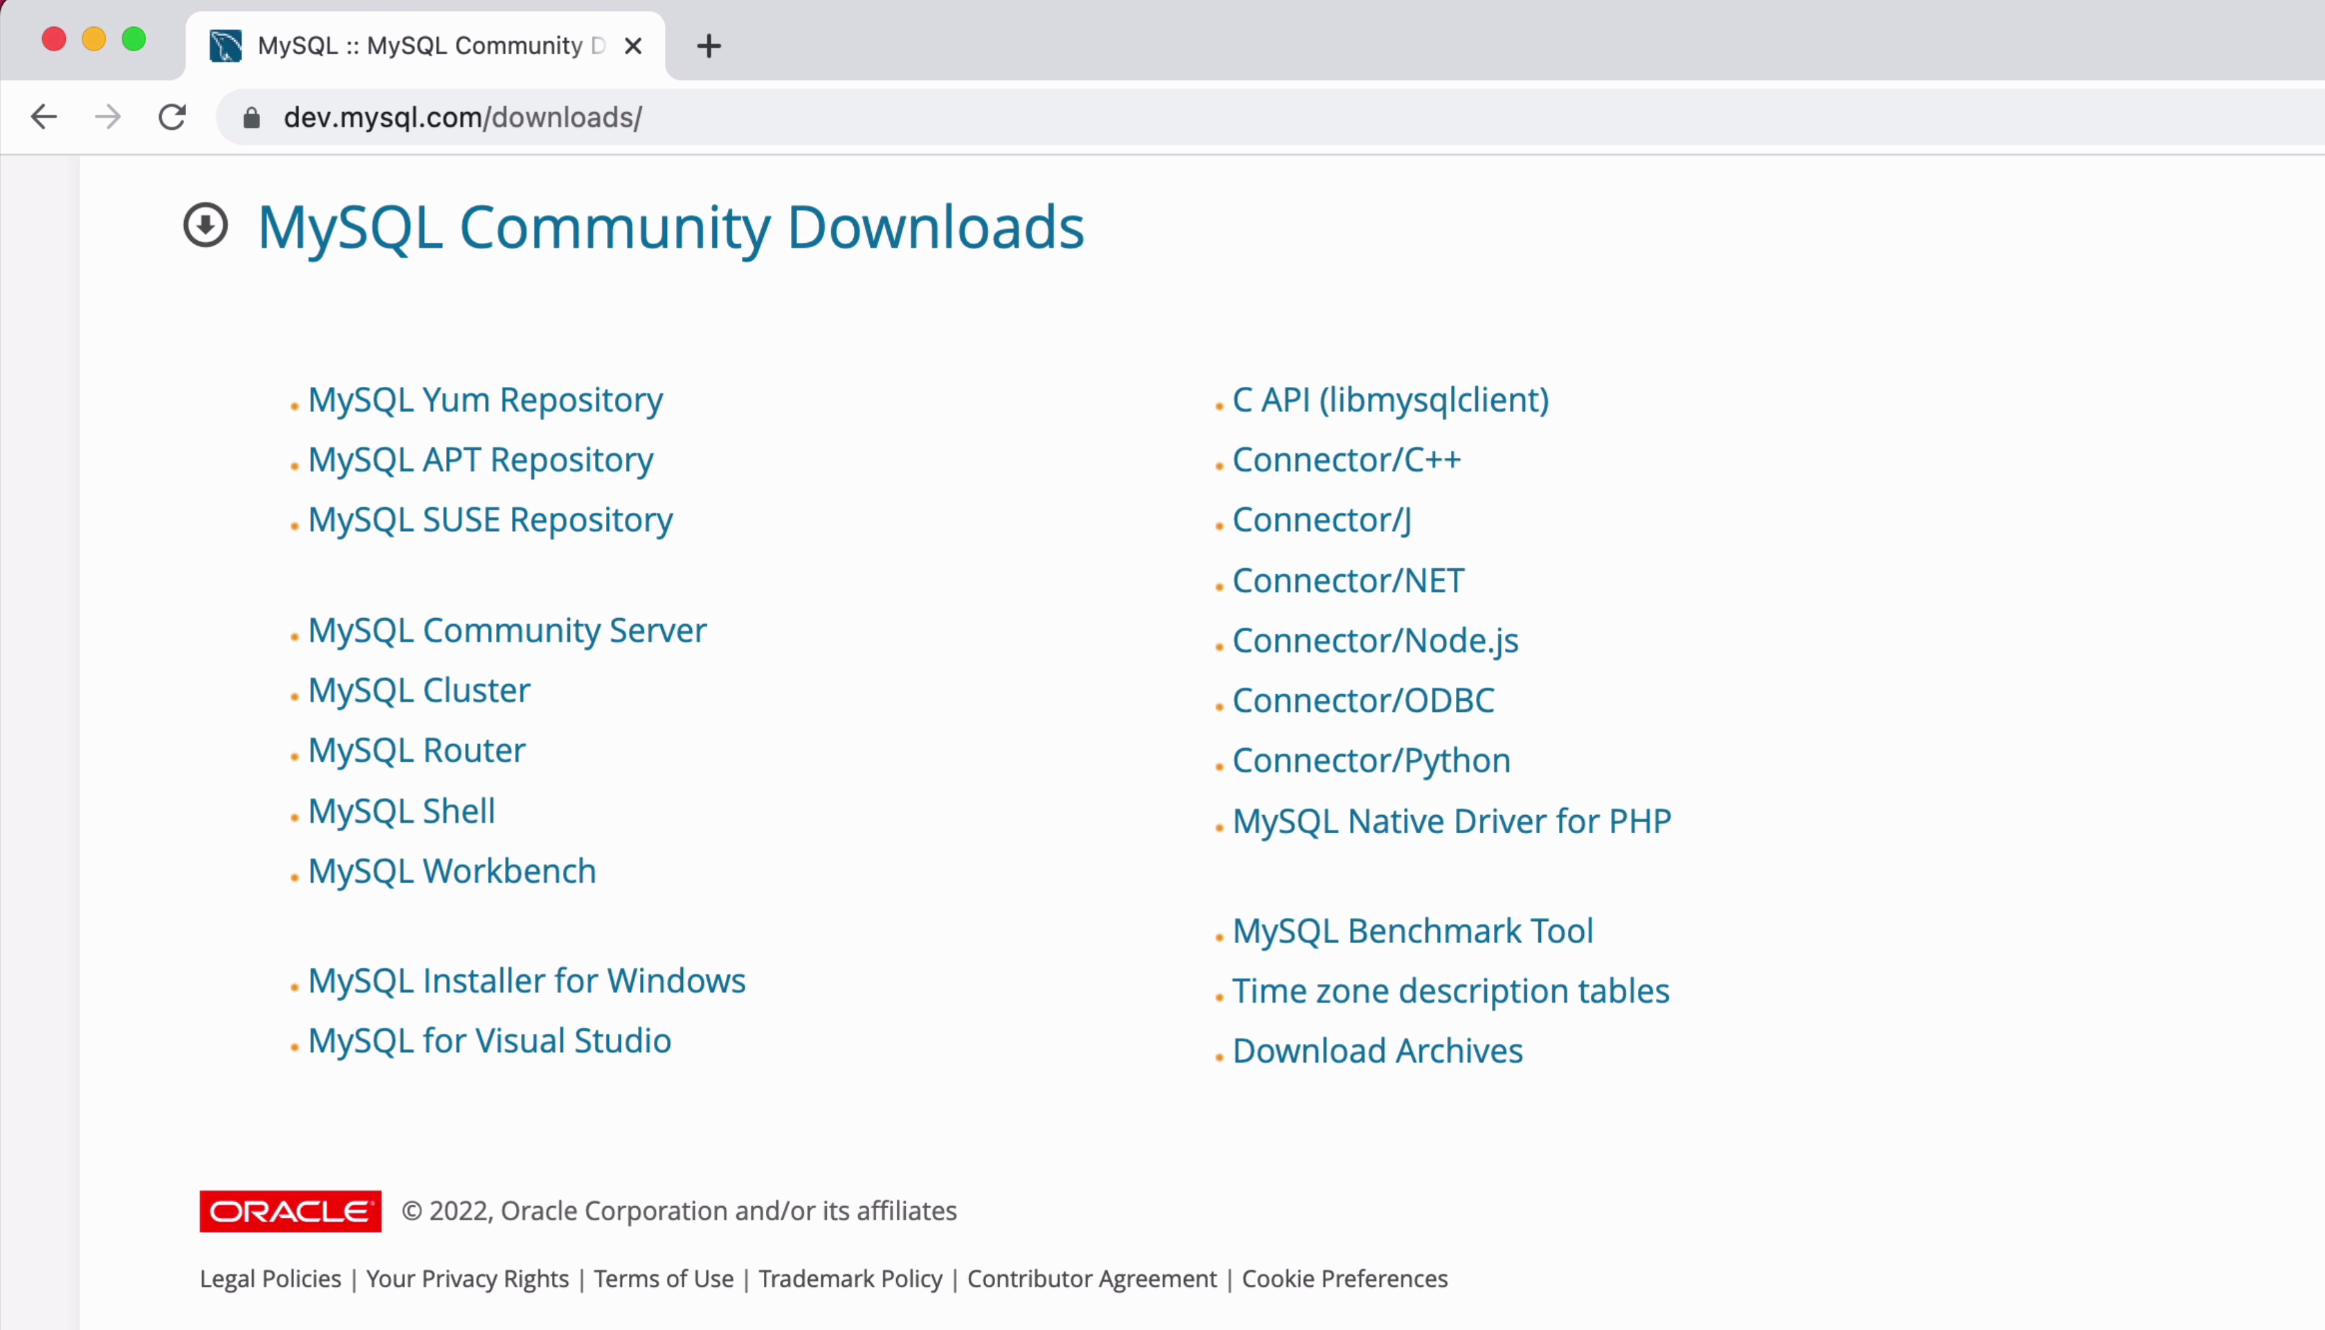2325x1330 pixels.
Task: Close the MySQL Community Downloads tab
Action: tap(633, 46)
